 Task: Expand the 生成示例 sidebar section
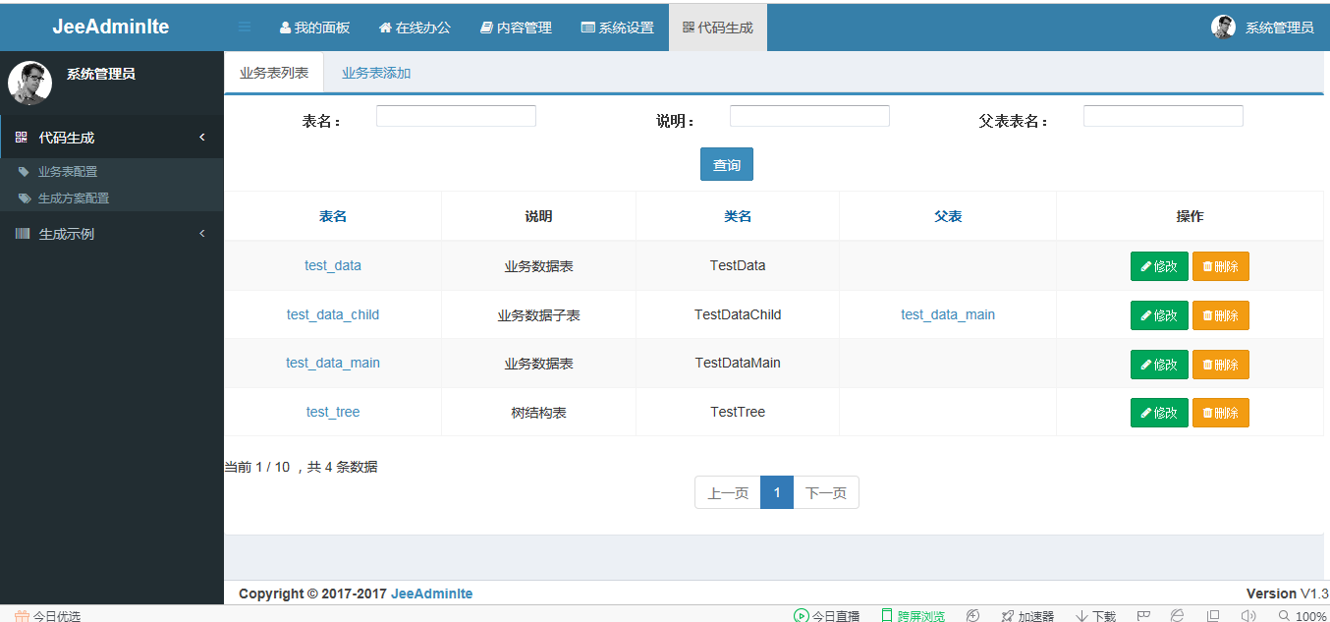[112, 234]
